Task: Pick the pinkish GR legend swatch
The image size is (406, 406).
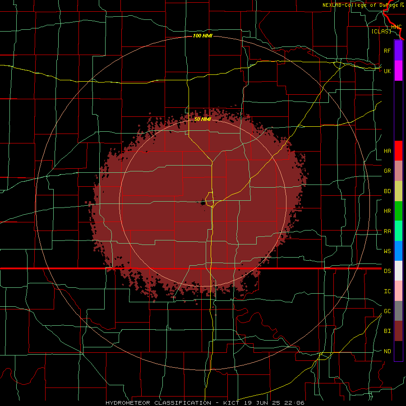Action: (x=398, y=171)
